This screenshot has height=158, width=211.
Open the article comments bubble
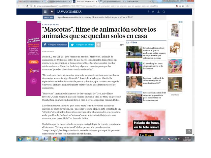122,45
